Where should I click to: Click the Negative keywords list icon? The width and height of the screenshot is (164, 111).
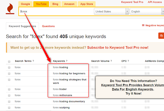[x=143, y=25]
